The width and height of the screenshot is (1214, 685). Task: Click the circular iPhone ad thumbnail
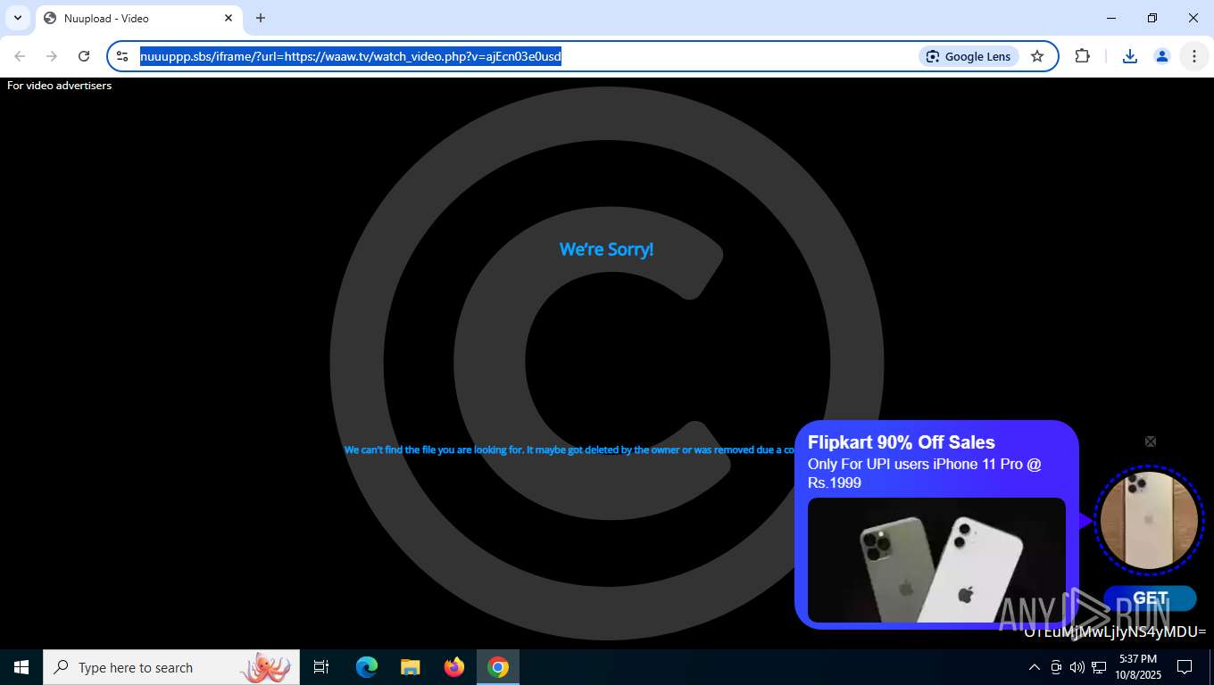point(1150,520)
